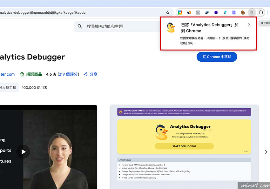Image resolution: width=270 pixels, height=189 pixels.
Task: Click the duck icon in the notification
Action: pos(171,28)
